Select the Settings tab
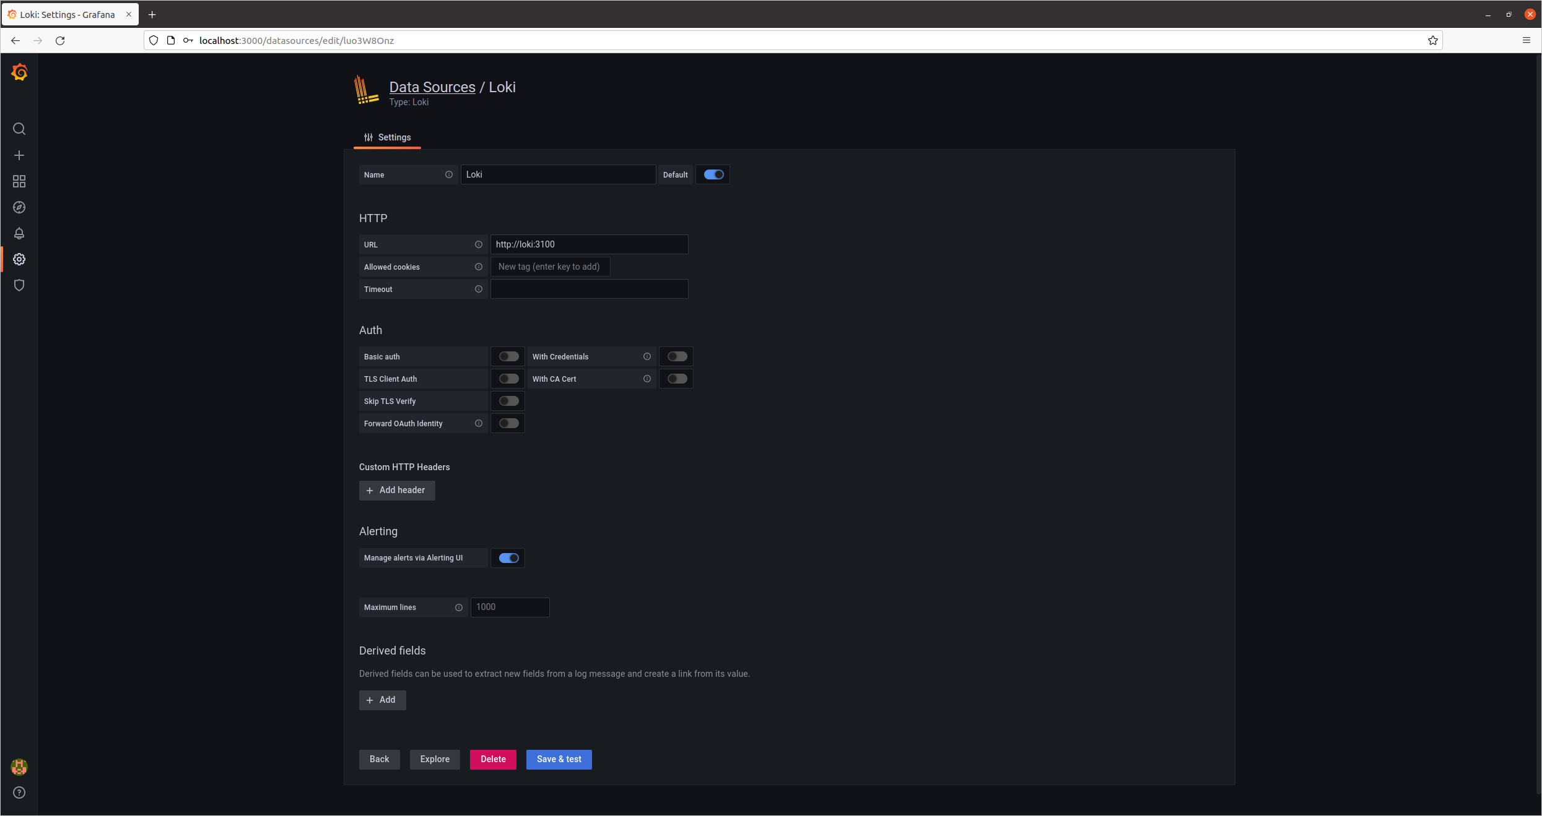 [x=388, y=137]
